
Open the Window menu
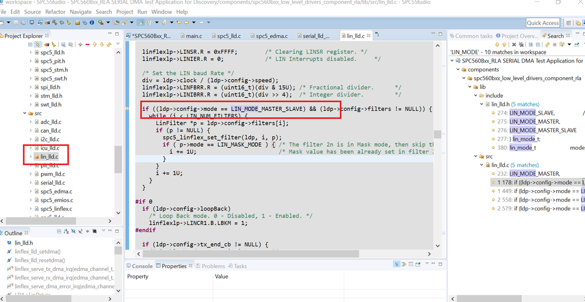coord(162,12)
